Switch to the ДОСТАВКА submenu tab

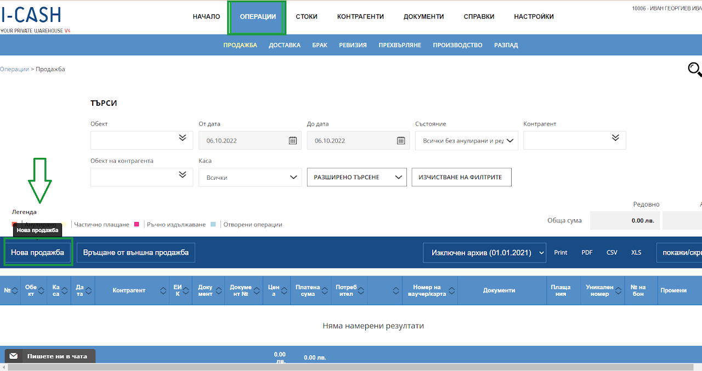click(x=285, y=45)
